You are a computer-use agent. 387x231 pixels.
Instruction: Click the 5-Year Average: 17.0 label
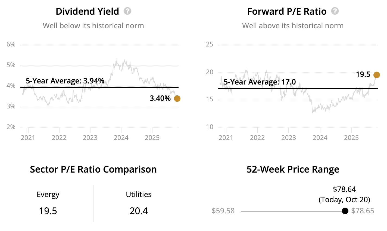click(260, 82)
